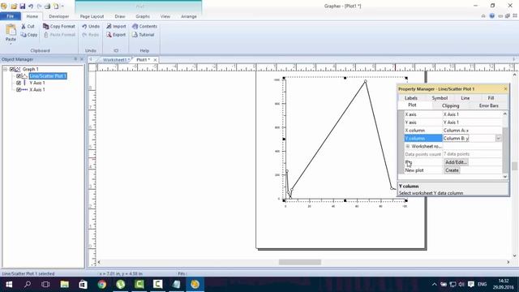Viewport: 519px width, 292px height.
Task: Click the Paste clipboard icon
Action: [x=11, y=30]
